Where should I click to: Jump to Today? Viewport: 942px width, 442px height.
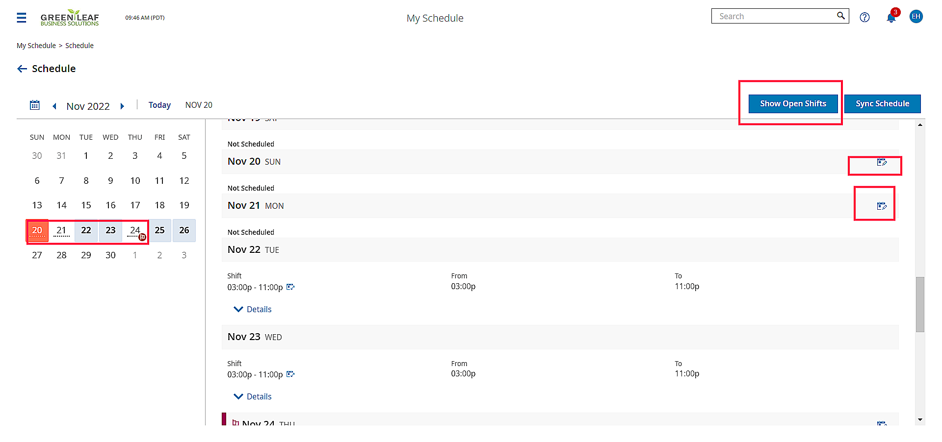[x=159, y=105]
